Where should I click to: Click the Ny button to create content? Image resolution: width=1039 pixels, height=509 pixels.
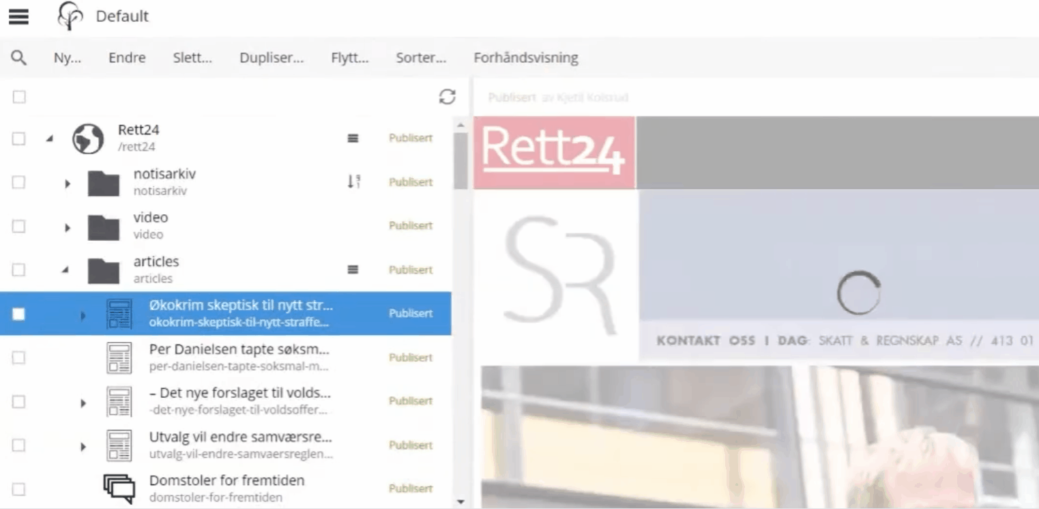coord(66,57)
